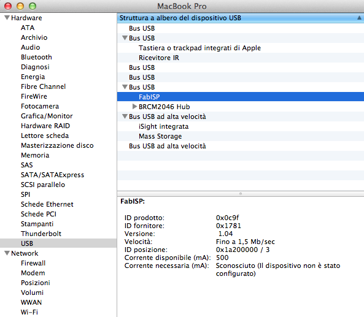The width and height of the screenshot is (364, 317).
Task: Minimize window with the yellow button
Action: point(20,6)
